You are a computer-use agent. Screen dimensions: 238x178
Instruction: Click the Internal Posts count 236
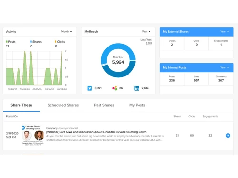(172, 80)
